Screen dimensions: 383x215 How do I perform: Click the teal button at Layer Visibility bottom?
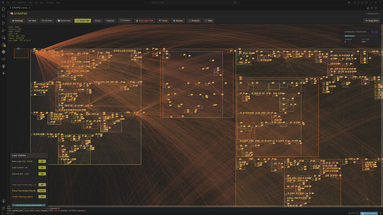click(29, 205)
